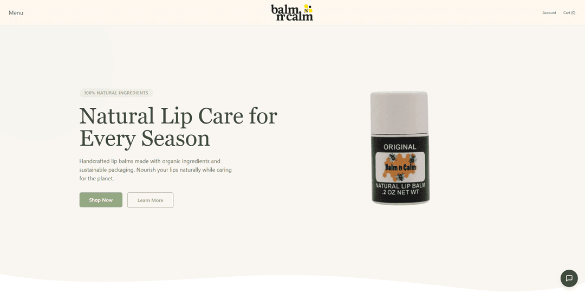This screenshot has height=293, width=585.
Task: Click the white cap of the lip balm
Action: click(x=399, y=112)
